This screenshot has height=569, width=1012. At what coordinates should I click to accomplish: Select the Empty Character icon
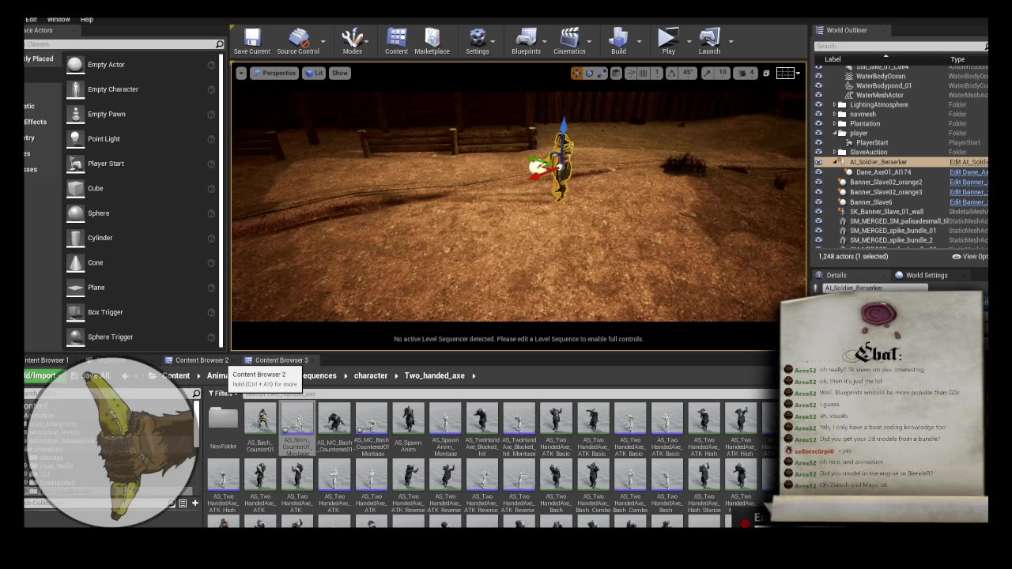[75, 89]
